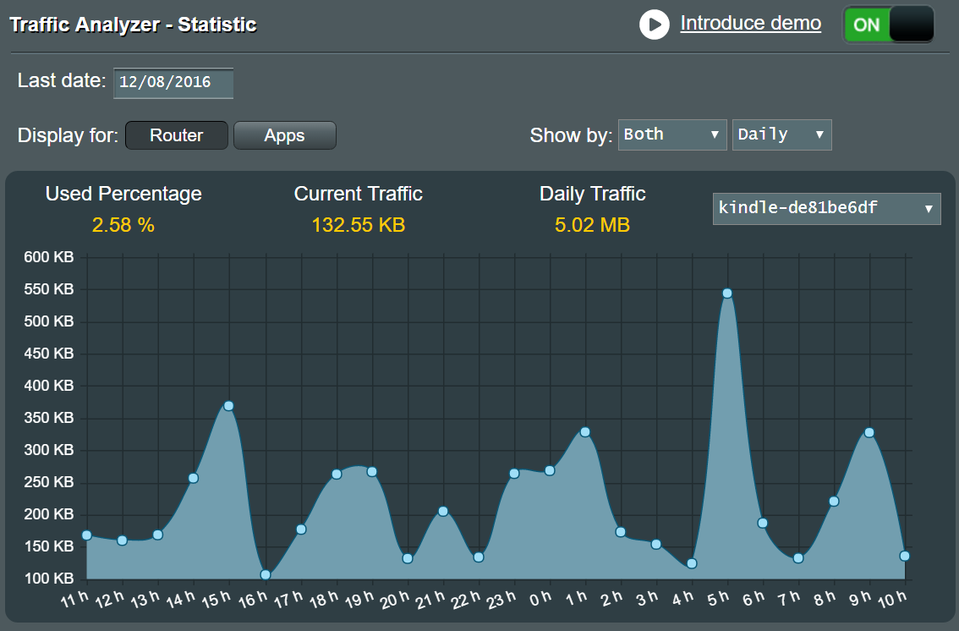Click the last data point at 10h
Image resolution: width=959 pixels, height=631 pixels.
[905, 557]
